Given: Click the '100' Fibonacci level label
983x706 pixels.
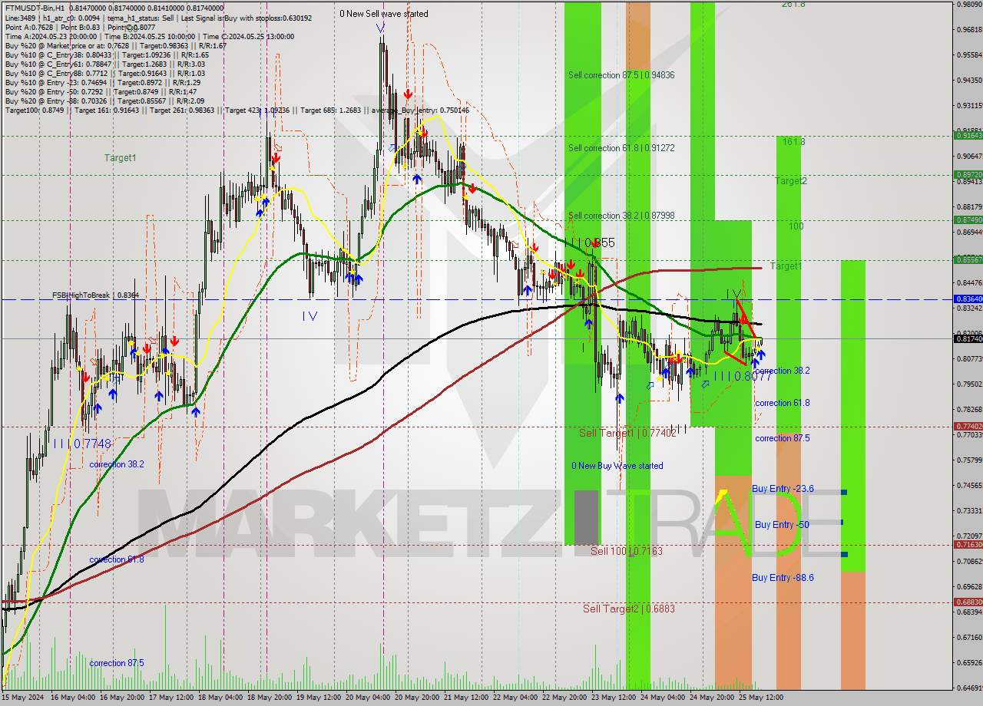Looking at the screenshot, I should point(796,226).
